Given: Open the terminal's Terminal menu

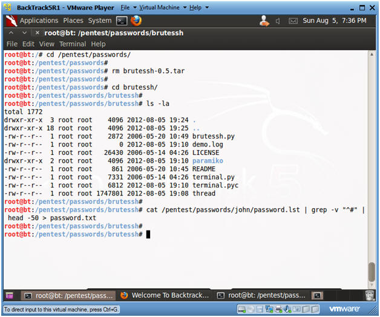Looking at the screenshot, I should coord(73,44).
